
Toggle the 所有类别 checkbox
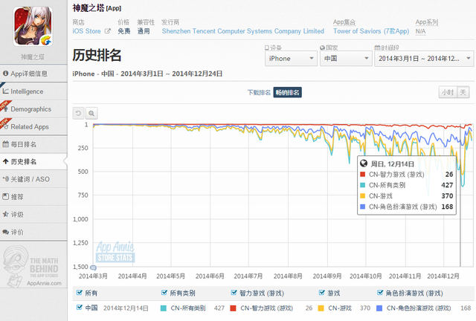tap(164, 293)
